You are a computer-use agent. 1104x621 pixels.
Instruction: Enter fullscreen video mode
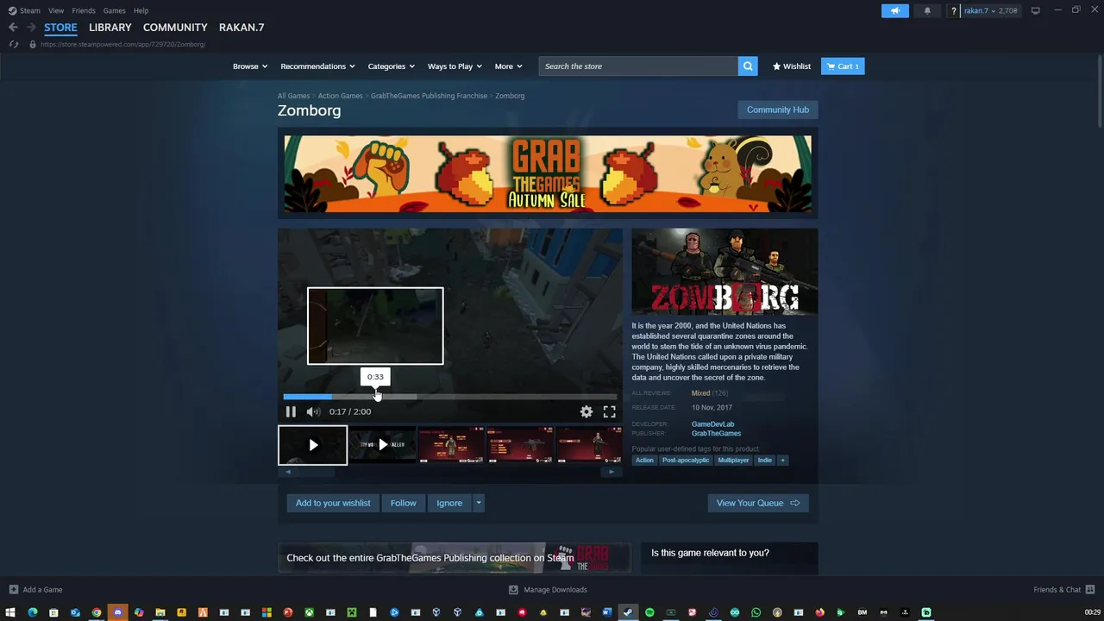[609, 411]
